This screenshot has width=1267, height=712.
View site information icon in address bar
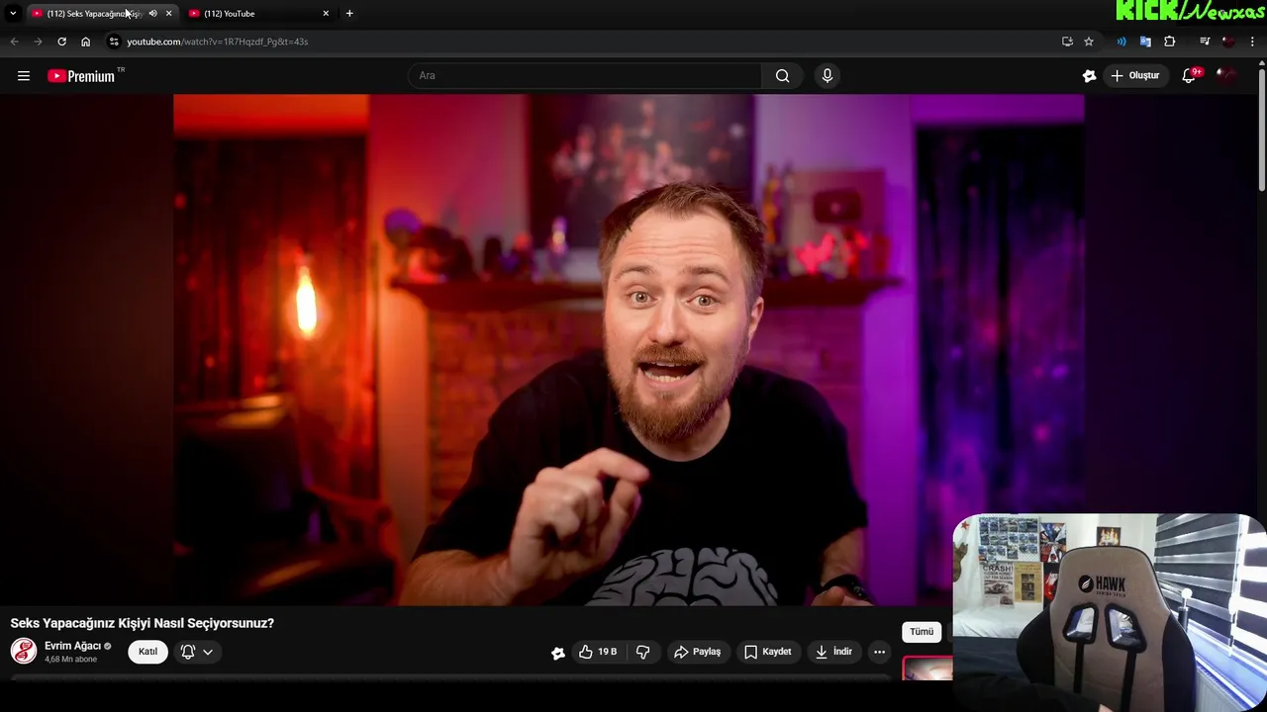(x=114, y=42)
